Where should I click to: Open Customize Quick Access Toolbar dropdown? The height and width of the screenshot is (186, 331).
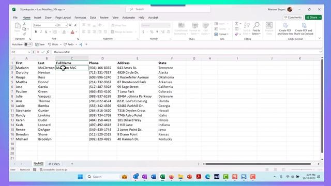pyautogui.click(x=86, y=44)
